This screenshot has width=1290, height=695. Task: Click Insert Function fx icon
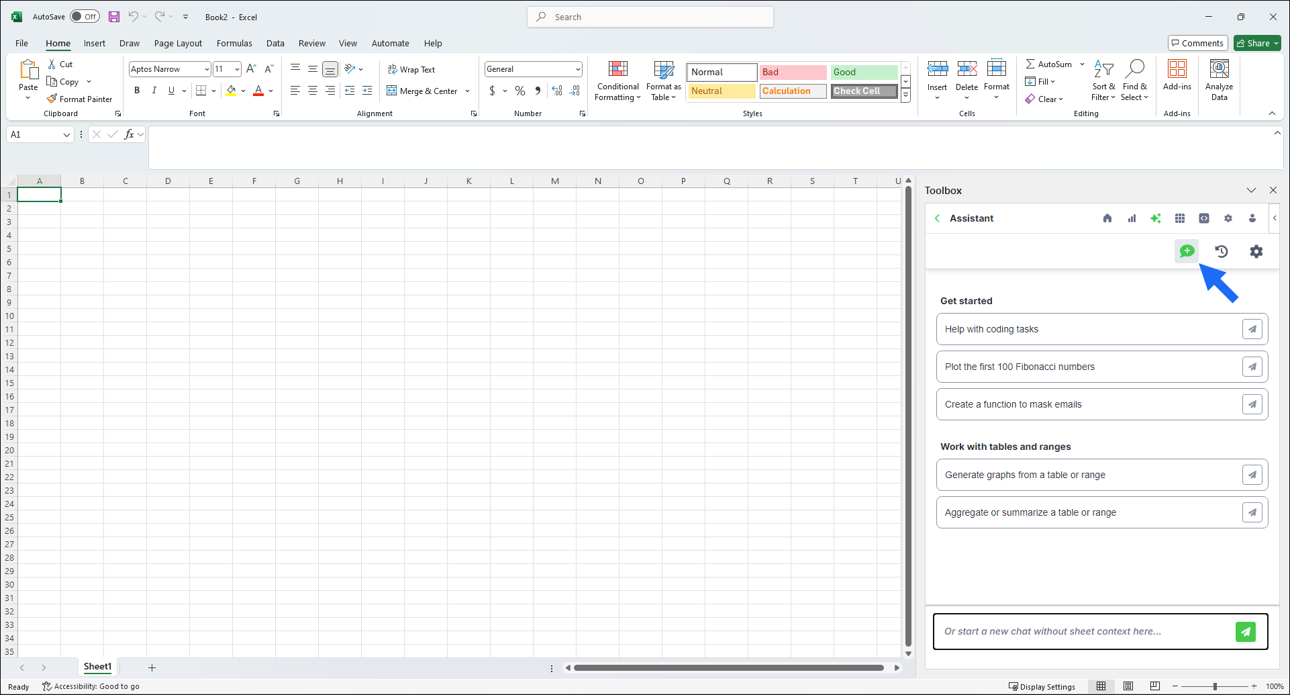click(x=130, y=134)
